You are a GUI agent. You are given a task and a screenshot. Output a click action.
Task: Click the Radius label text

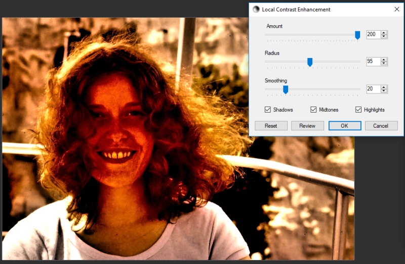272,53
